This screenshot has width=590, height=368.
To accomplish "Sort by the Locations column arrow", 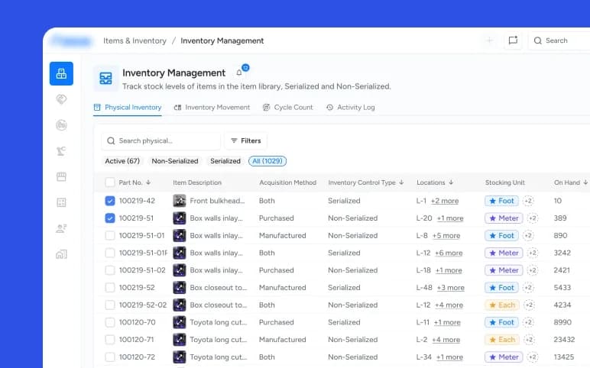I will pos(451,182).
